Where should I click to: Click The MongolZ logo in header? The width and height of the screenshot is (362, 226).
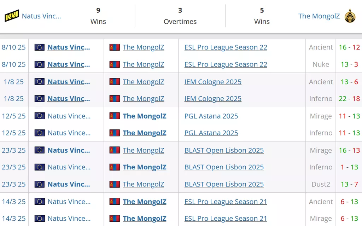350,16
